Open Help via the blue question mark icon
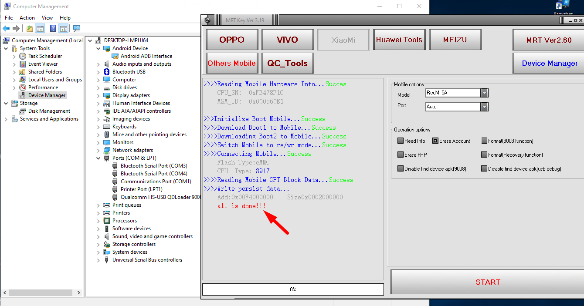 pyautogui.click(x=53, y=29)
